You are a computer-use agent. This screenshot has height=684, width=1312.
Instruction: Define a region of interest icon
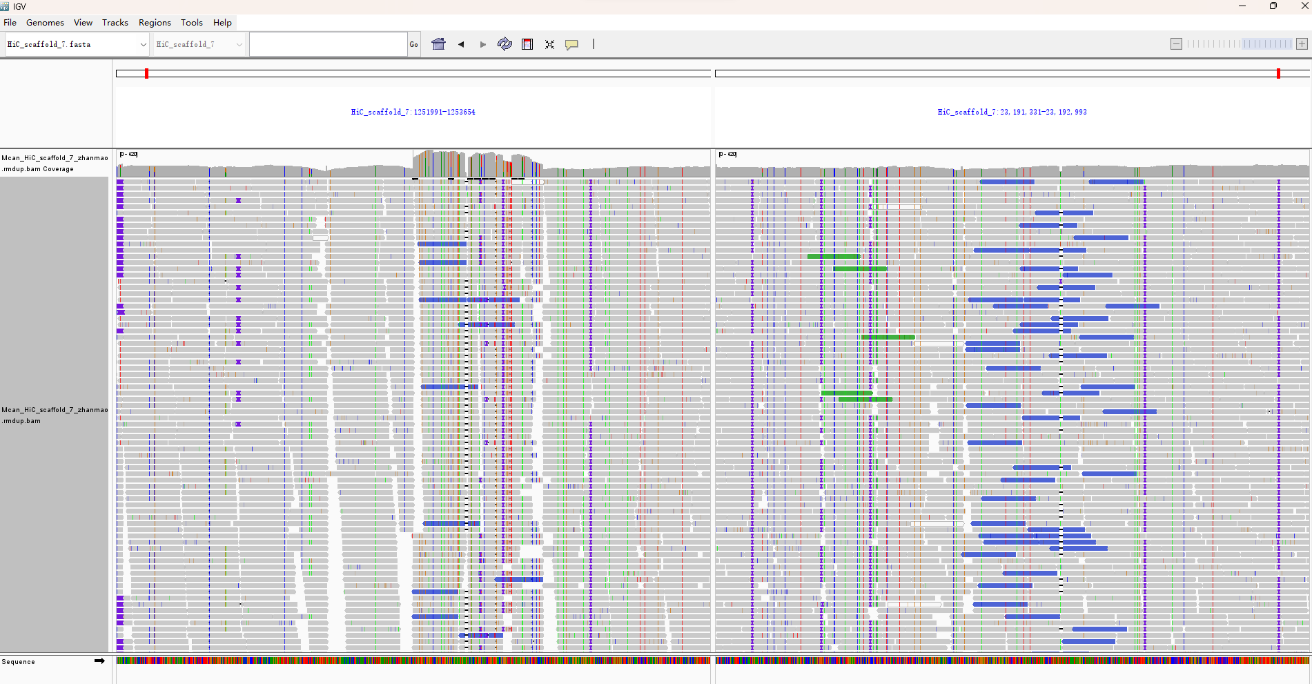coord(527,44)
